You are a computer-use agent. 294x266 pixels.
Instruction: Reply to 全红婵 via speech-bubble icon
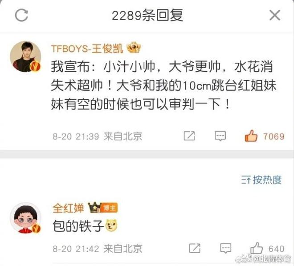(x=225, y=248)
